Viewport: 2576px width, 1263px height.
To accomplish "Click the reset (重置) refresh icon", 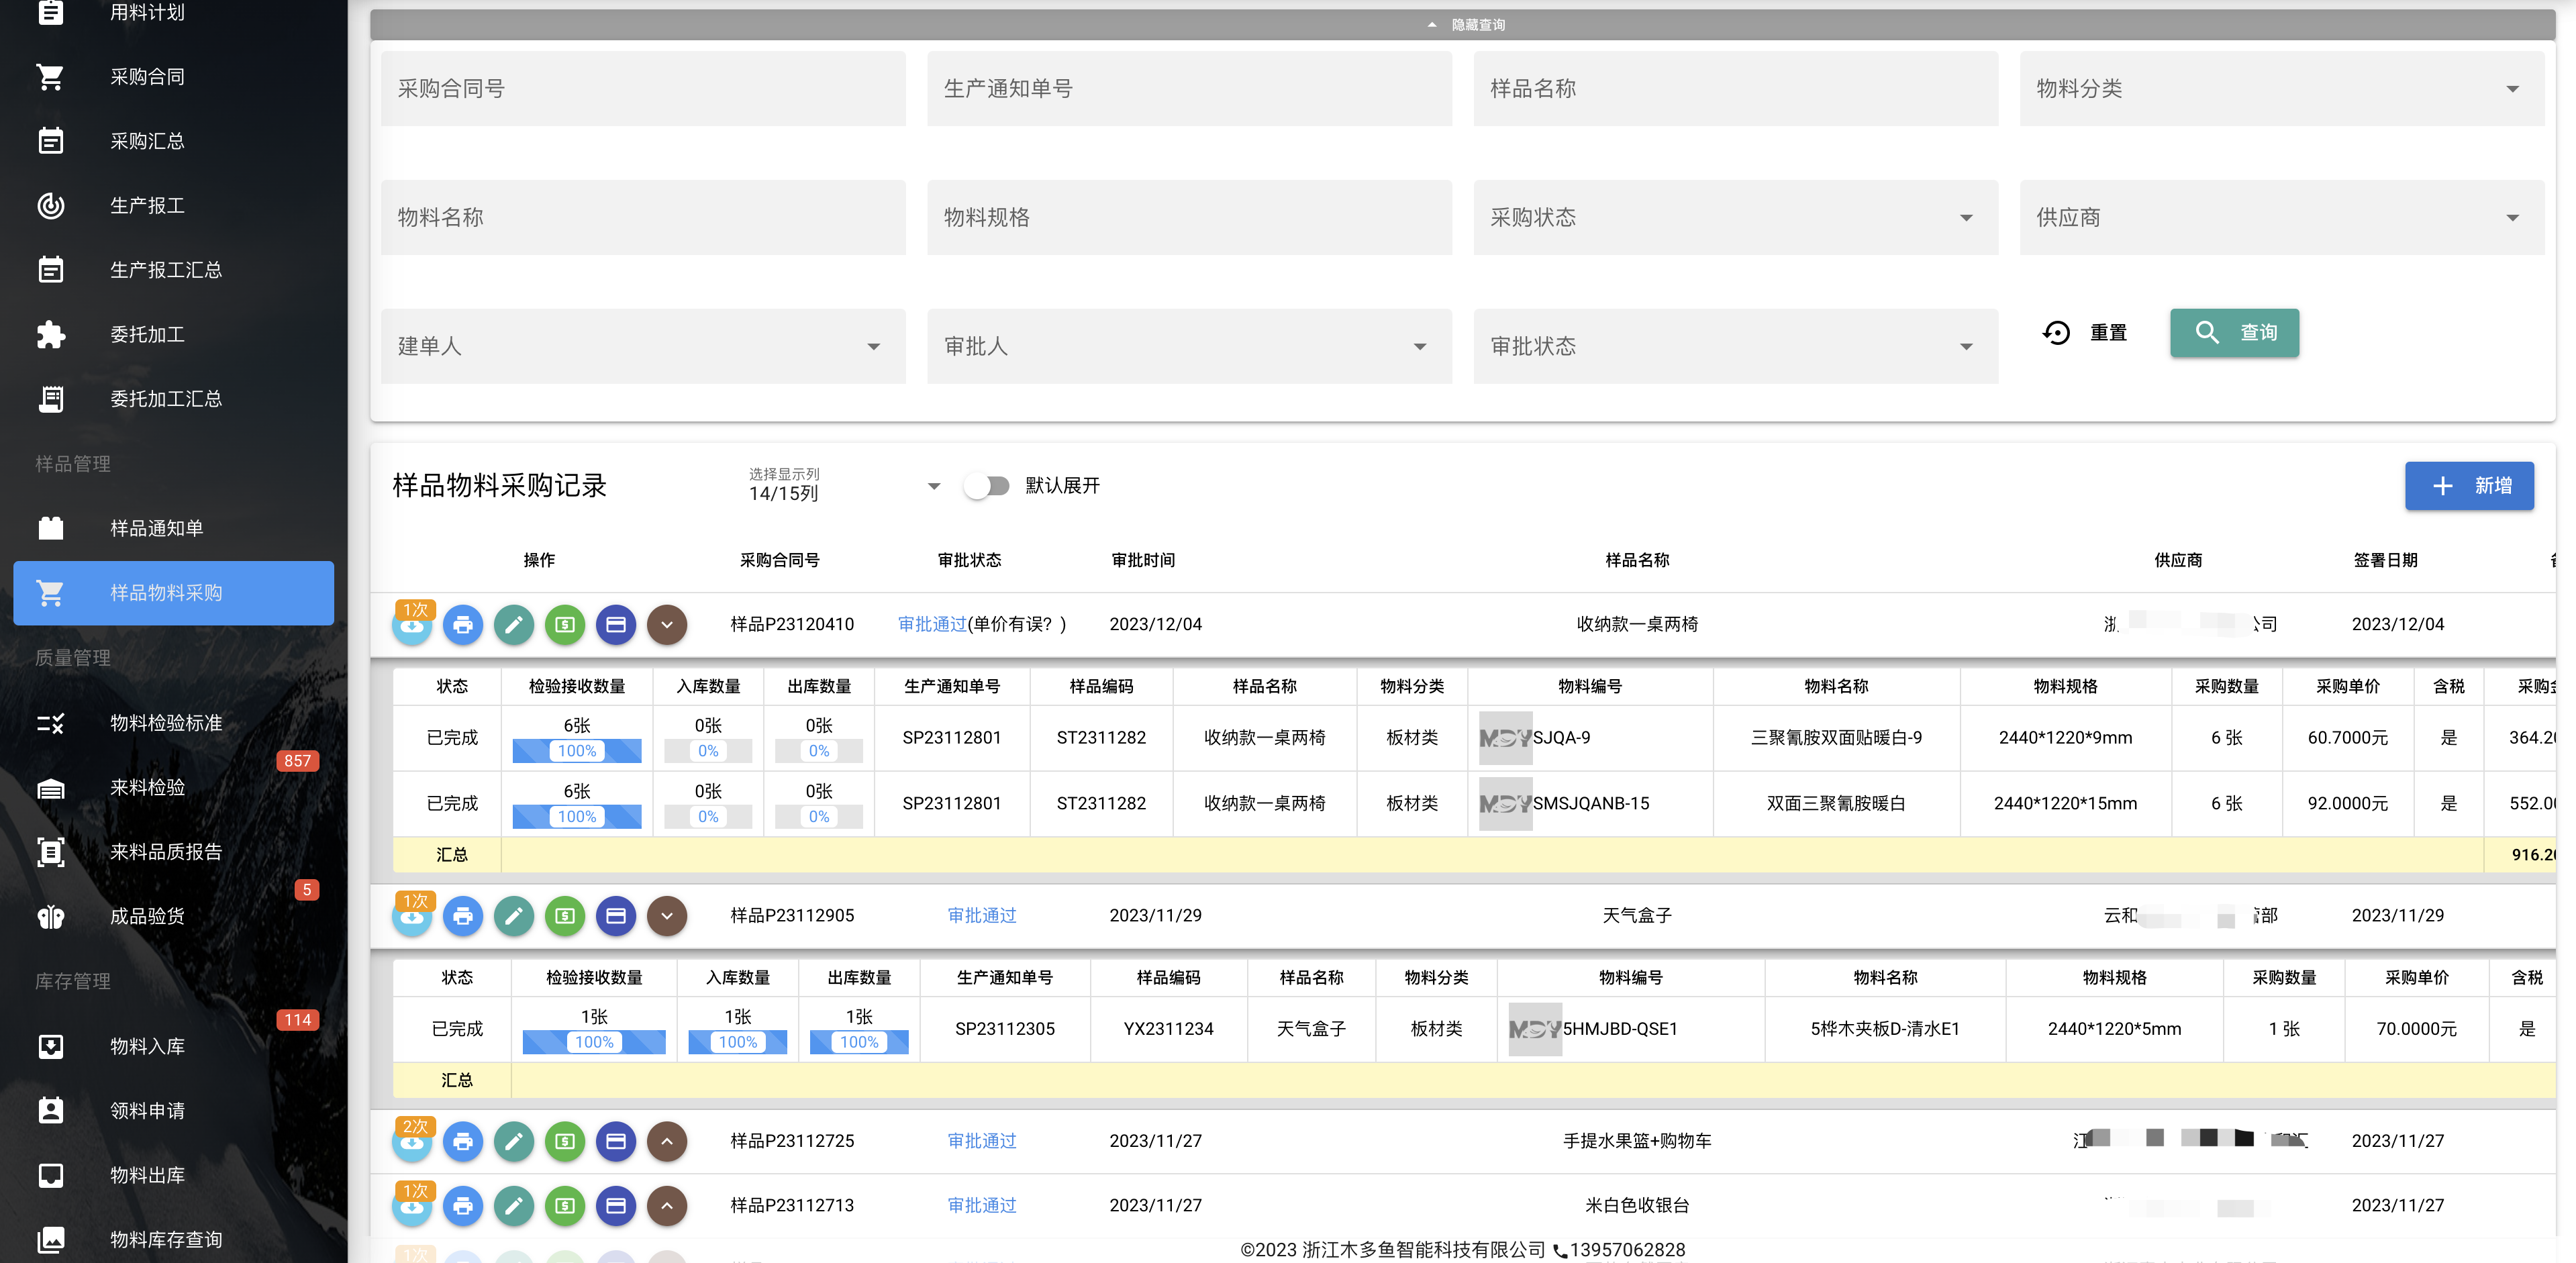I will tap(2056, 333).
